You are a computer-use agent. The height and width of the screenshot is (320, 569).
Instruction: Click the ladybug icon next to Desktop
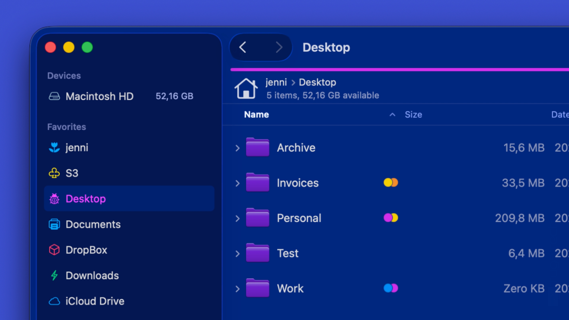54,199
